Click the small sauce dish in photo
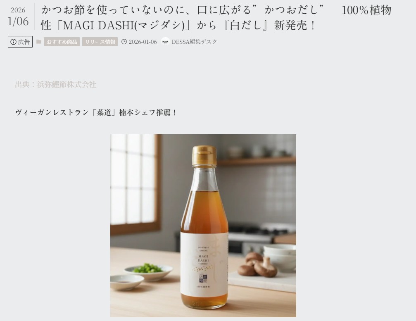 click(x=127, y=282)
